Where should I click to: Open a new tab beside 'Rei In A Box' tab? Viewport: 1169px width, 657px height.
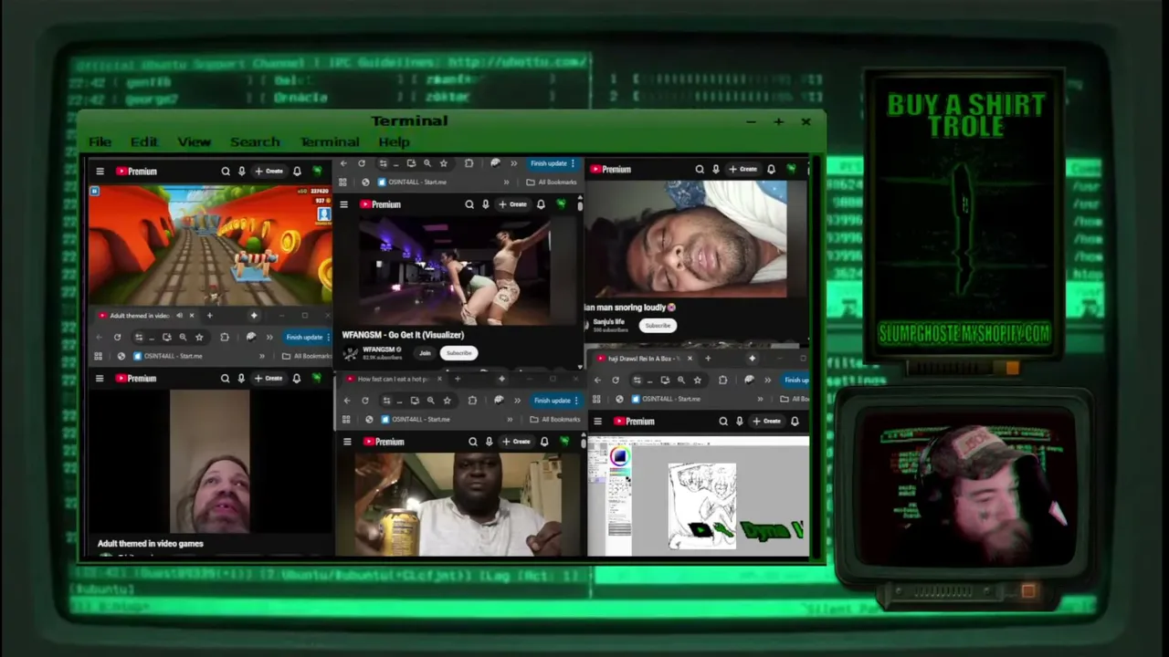tap(707, 359)
